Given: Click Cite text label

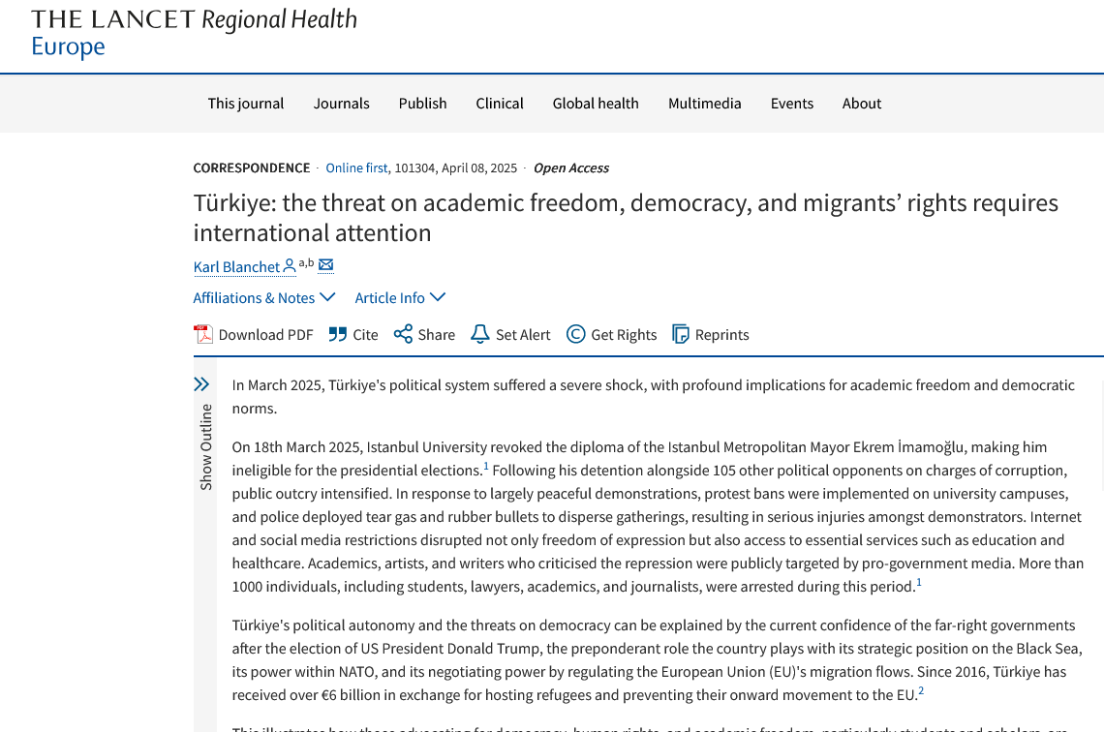Looking at the screenshot, I should [x=365, y=335].
